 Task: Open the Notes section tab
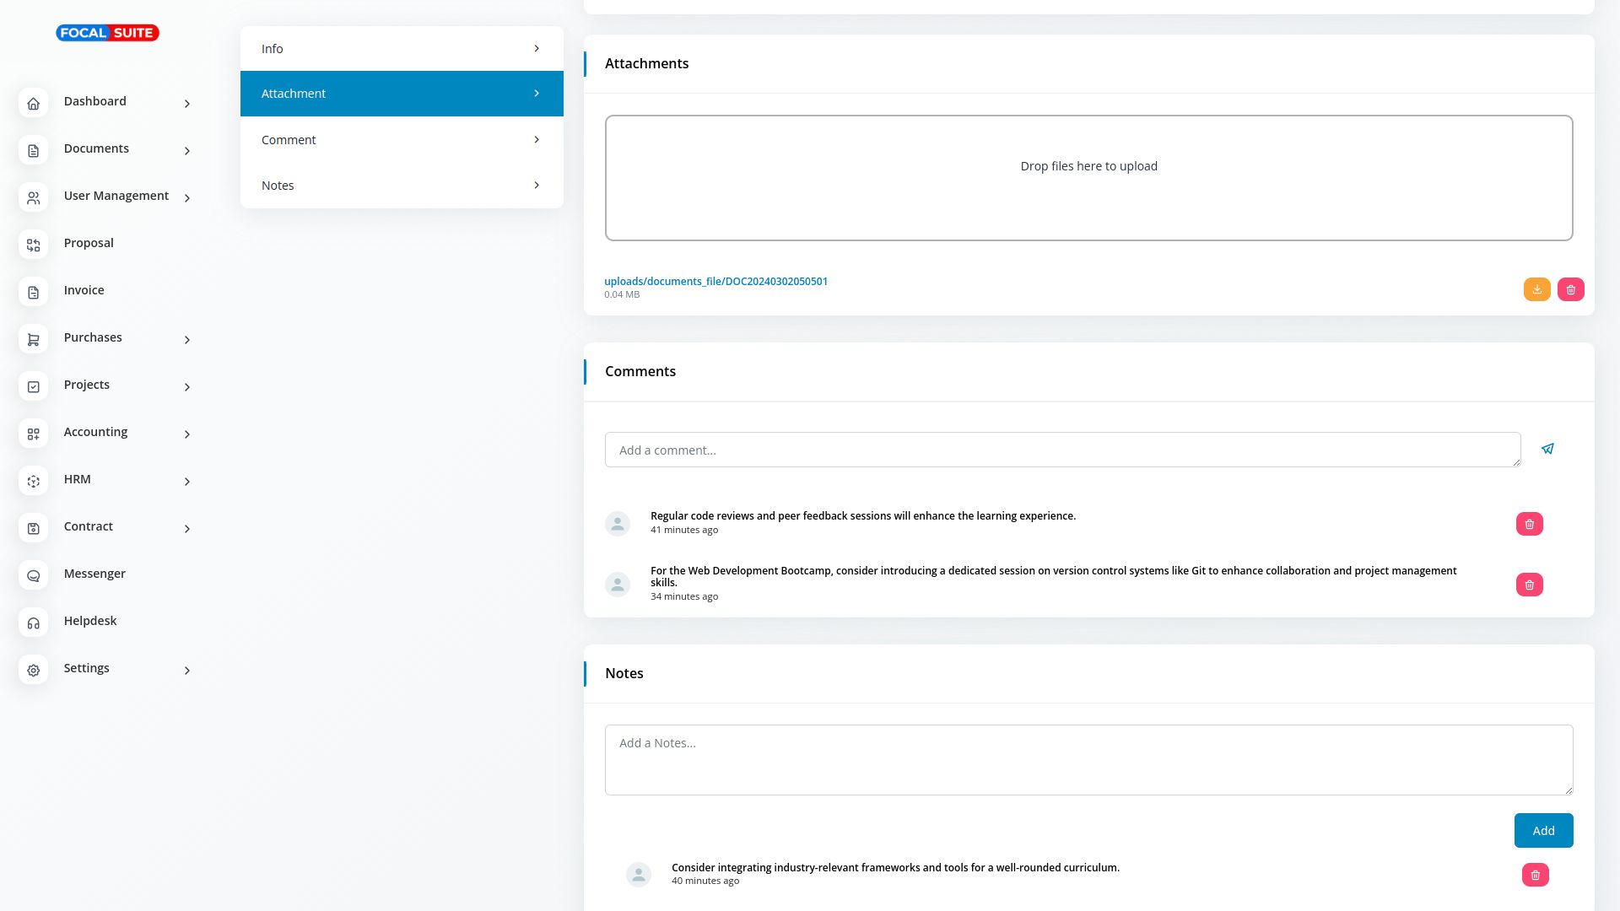[x=402, y=186]
